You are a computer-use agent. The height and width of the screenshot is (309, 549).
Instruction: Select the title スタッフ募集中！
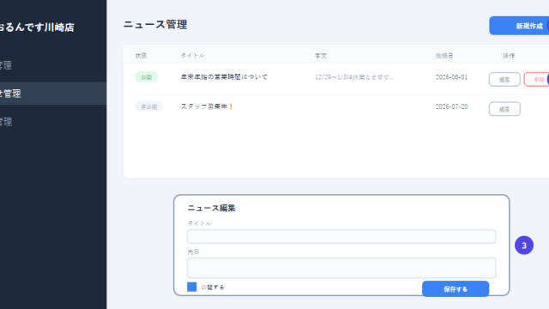[207, 106]
